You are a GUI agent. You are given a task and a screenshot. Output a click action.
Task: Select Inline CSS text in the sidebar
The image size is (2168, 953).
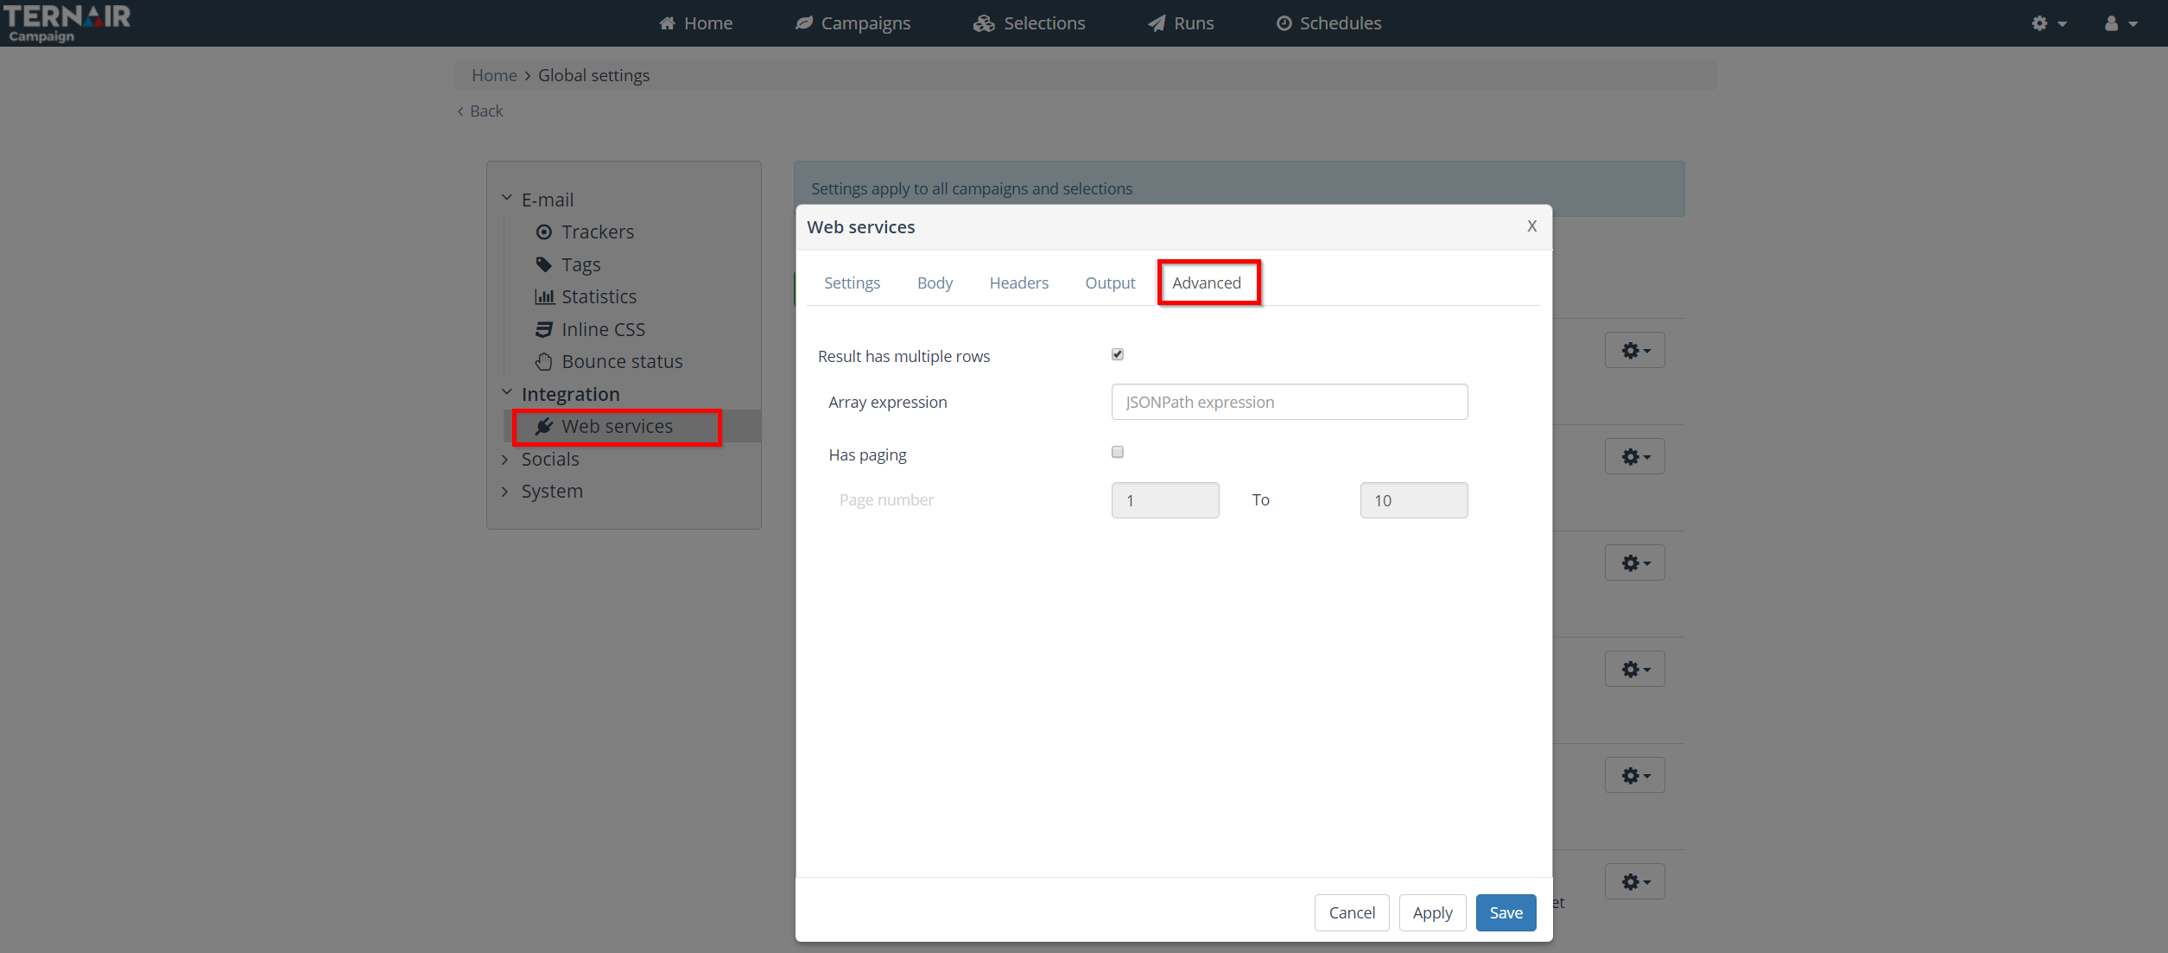tap(604, 329)
